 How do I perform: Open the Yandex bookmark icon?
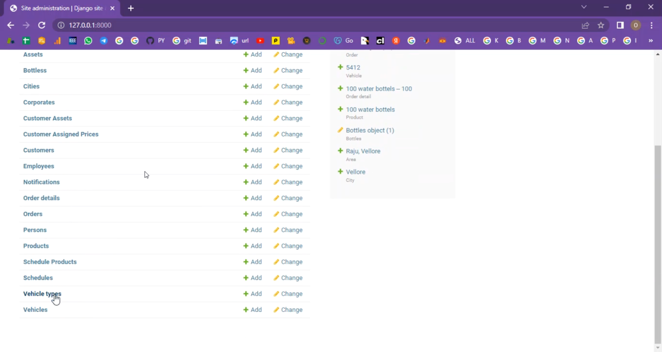coord(396,41)
